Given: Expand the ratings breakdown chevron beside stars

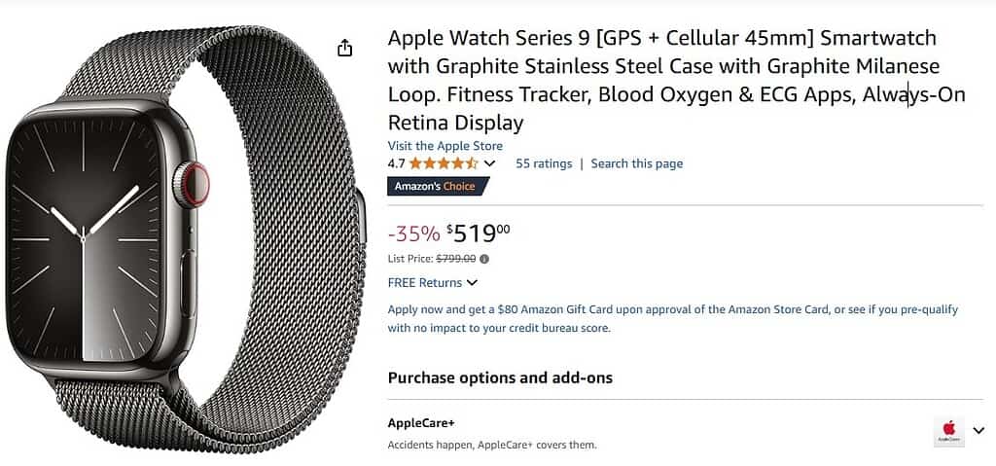Looking at the screenshot, I should [489, 163].
